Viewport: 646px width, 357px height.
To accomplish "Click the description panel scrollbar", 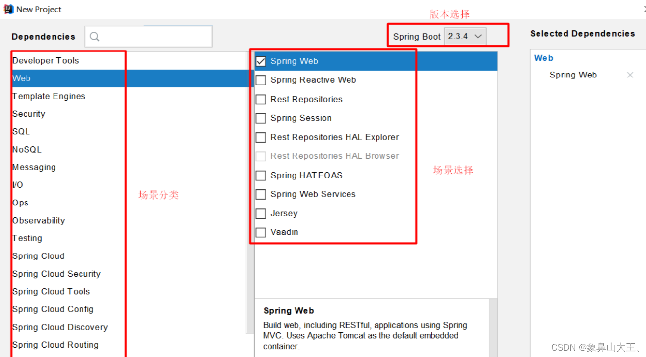I will (494, 328).
